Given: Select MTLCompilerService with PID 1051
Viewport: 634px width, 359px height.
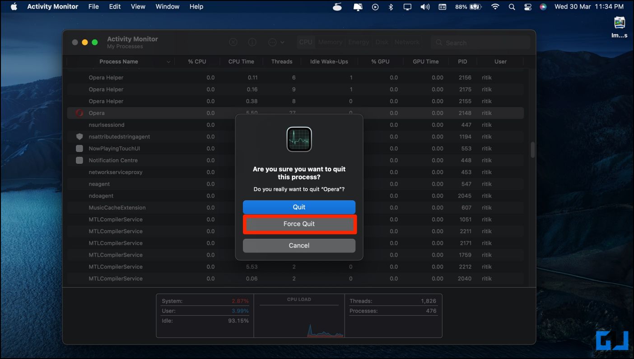Looking at the screenshot, I should [x=295, y=220].
